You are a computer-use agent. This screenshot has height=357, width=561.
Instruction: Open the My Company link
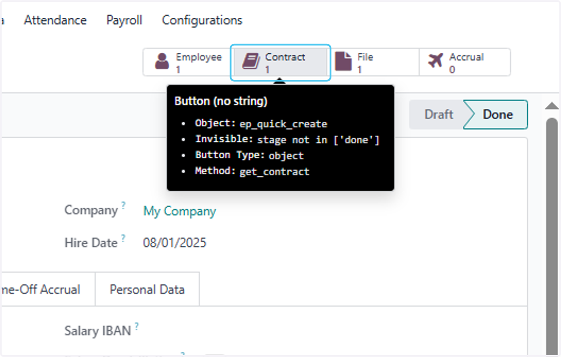pyautogui.click(x=180, y=211)
